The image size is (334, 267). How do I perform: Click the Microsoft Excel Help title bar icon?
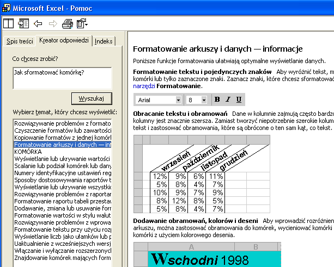click(6, 8)
